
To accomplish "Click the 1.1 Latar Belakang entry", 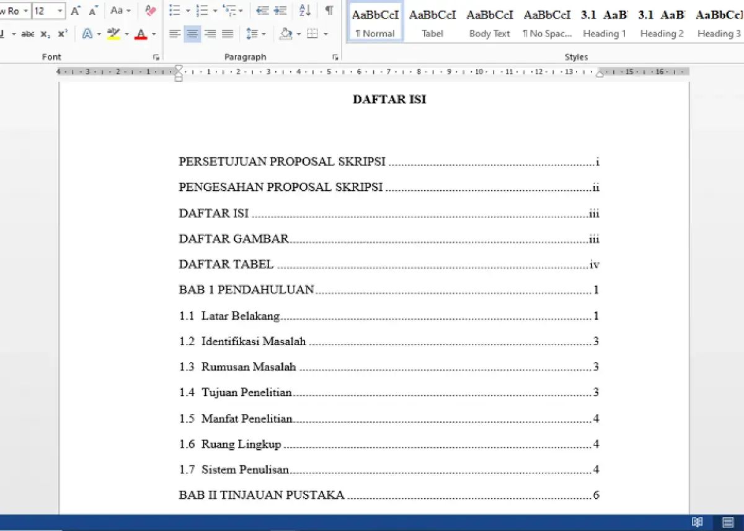I will [389, 316].
